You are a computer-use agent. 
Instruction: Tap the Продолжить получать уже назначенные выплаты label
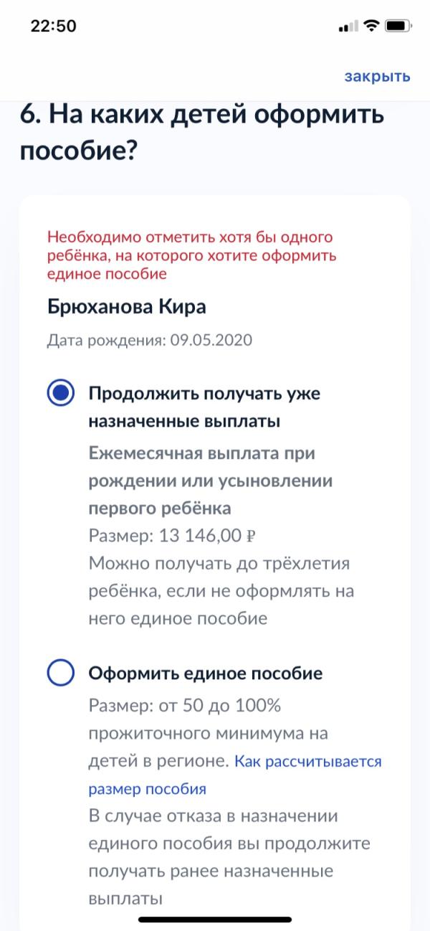pos(204,407)
